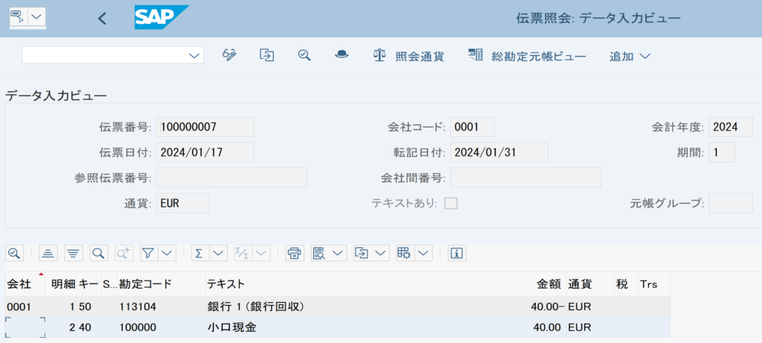The image size is (762, 343).
Task: Open the layout settings grid dropdown
Action: (423, 253)
